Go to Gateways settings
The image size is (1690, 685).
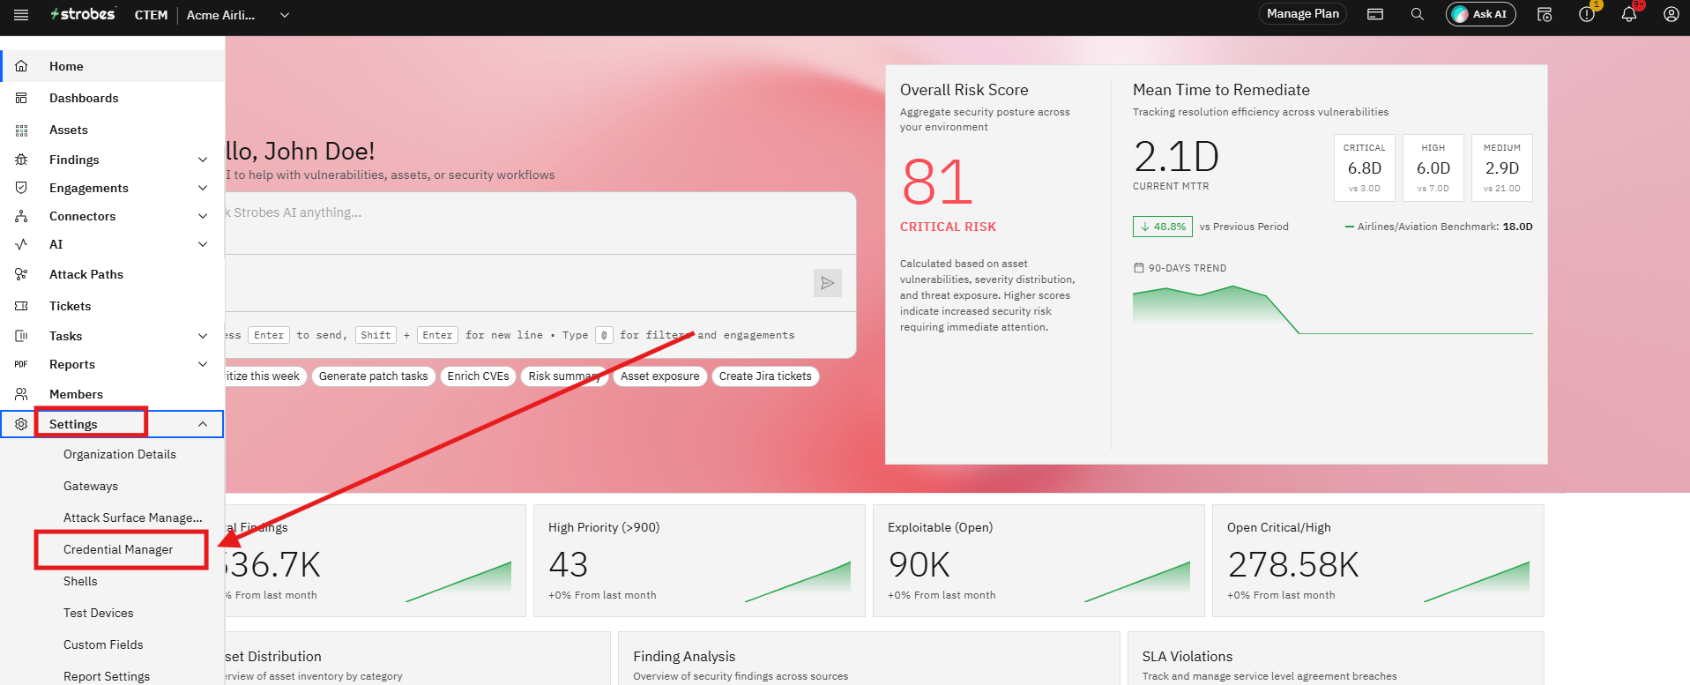(x=91, y=486)
